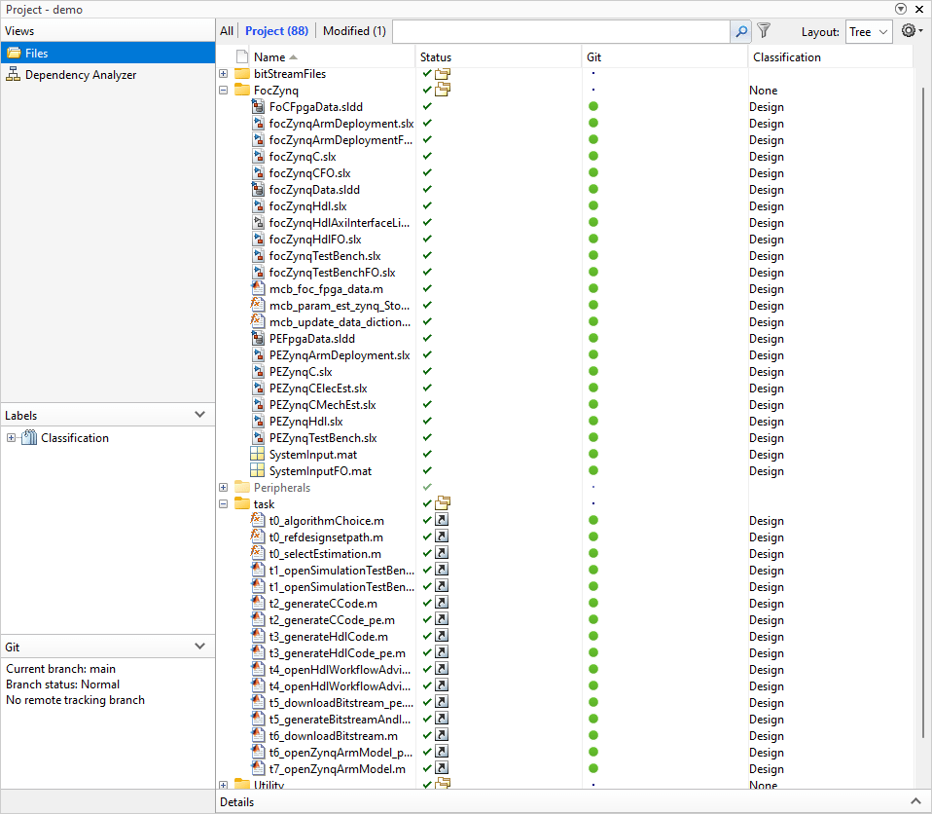This screenshot has width=932, height=814.
Task: Switch to the Modified (1) tab
Action: coord(354,31)
